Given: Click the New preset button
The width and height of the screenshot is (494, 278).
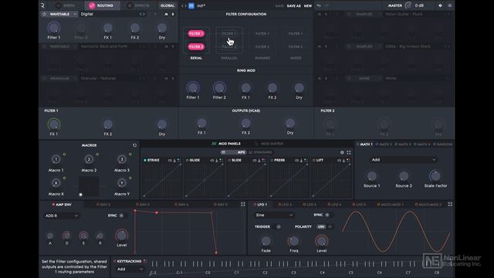Looking at the screenshot, I should click(308, 5).
